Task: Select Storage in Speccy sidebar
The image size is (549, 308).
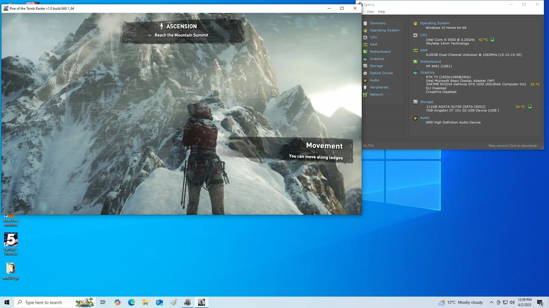Action: tap(376, 66)
